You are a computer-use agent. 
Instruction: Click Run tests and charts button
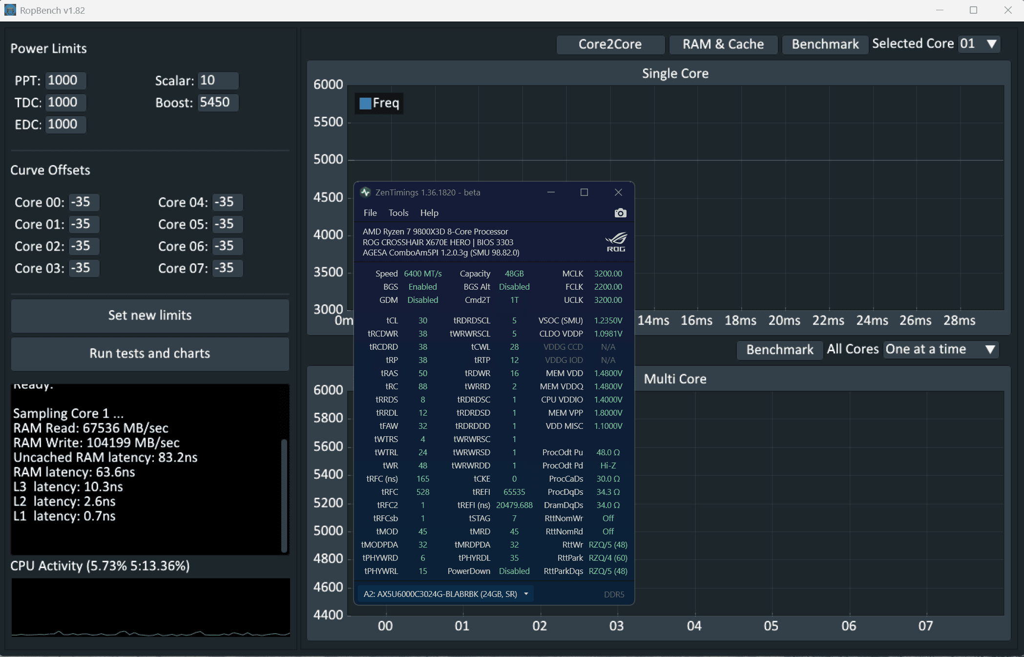point(150,354)
